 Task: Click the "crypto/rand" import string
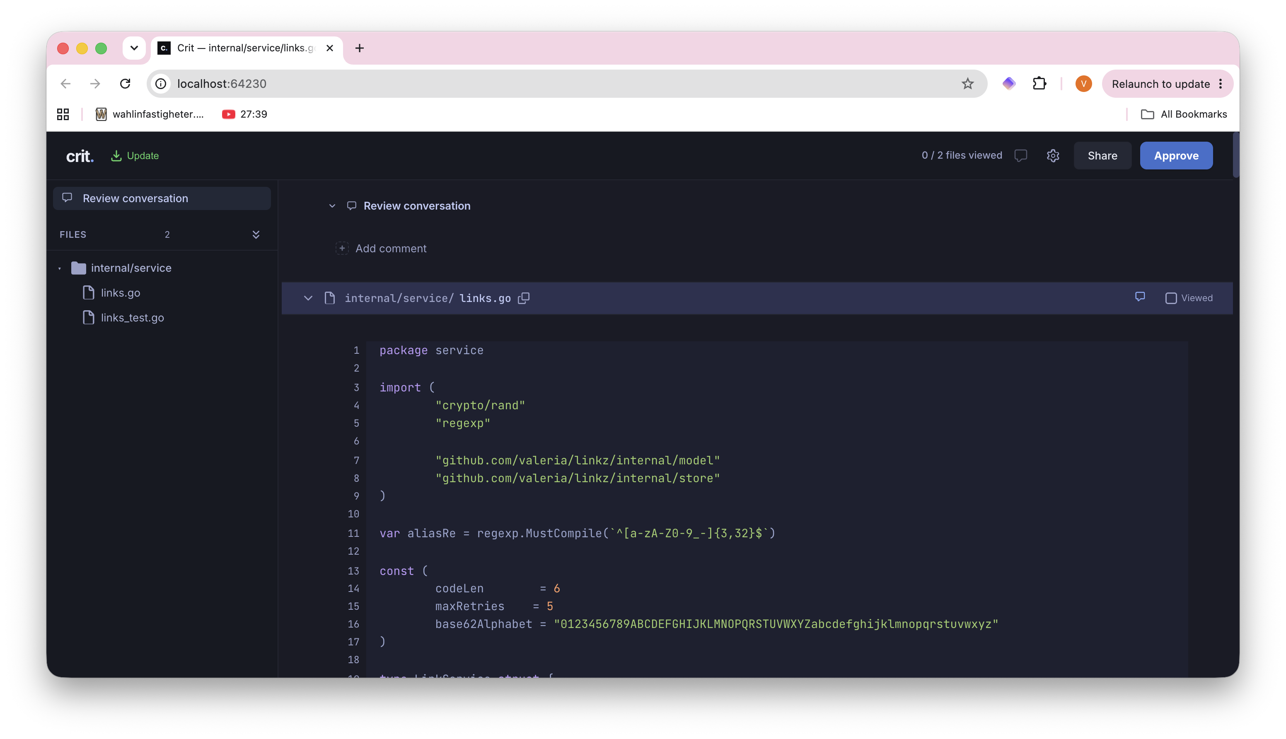(480, 405)
